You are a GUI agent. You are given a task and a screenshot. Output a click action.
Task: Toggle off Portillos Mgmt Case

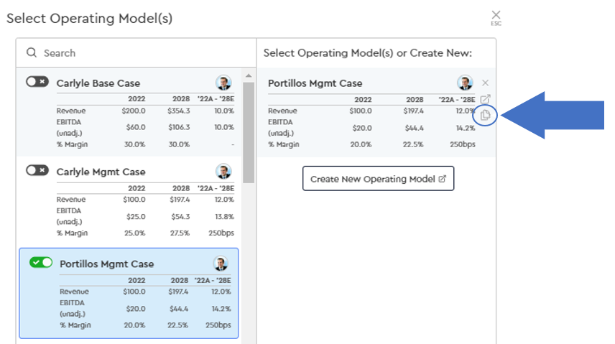pyautogui.click(x=41, y=262)
